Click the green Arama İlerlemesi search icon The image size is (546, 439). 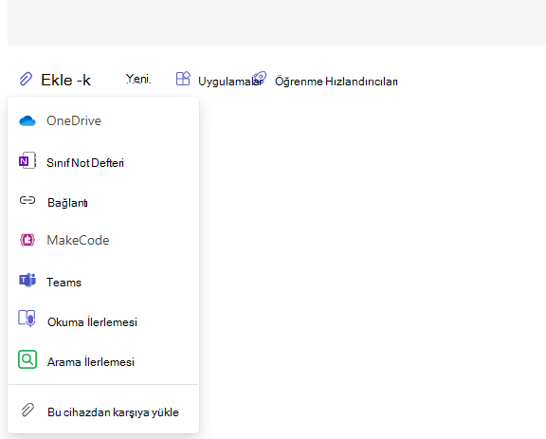tap(27, 359)
